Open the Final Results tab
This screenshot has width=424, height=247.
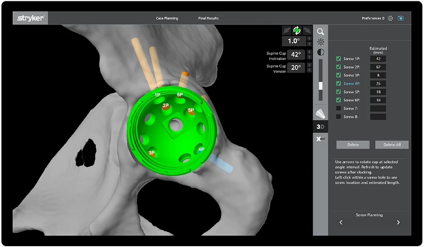pyautogui.click(x=208, y=18)
